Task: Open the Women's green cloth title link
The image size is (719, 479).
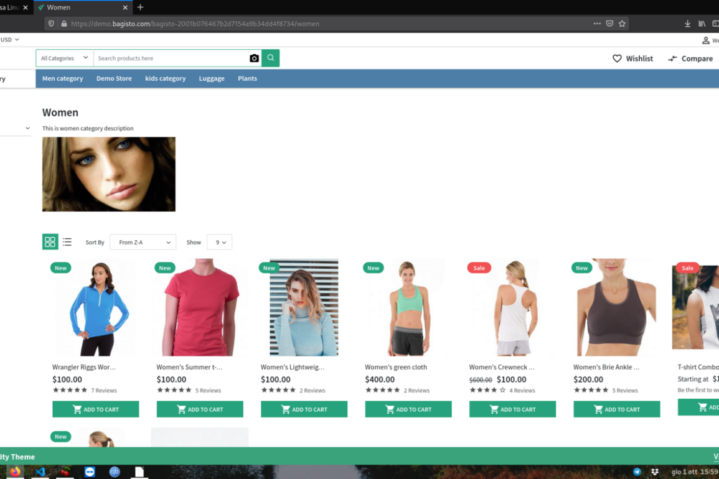Action: click(396, 367)
